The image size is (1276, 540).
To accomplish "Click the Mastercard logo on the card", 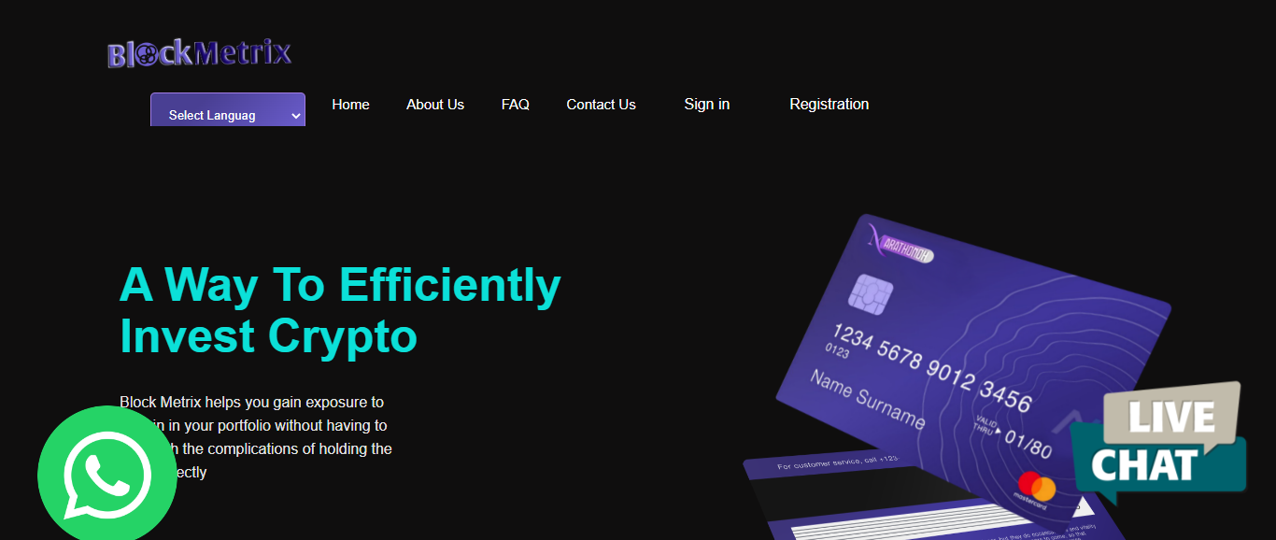I will click(x=1037, y=489).
